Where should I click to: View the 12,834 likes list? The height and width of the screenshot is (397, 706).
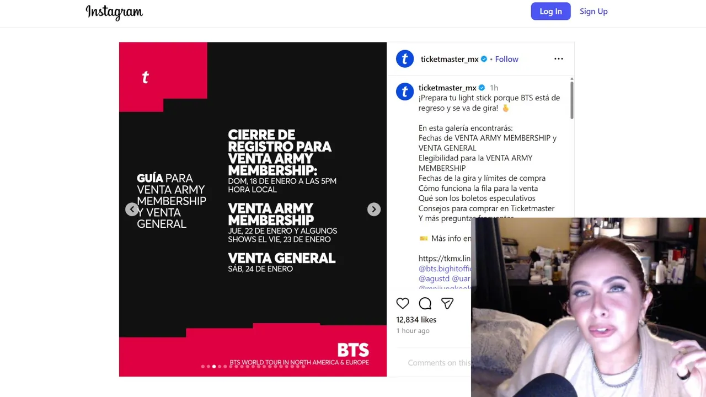416,319
